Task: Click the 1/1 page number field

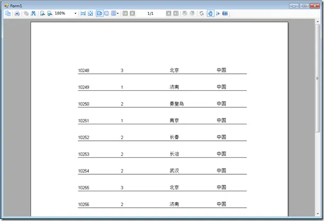Action: coord(150,13)
